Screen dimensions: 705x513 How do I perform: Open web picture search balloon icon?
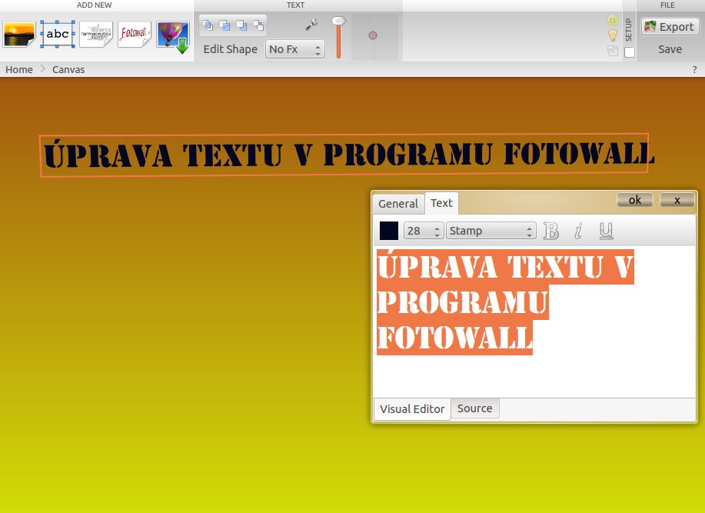point(173,36)
